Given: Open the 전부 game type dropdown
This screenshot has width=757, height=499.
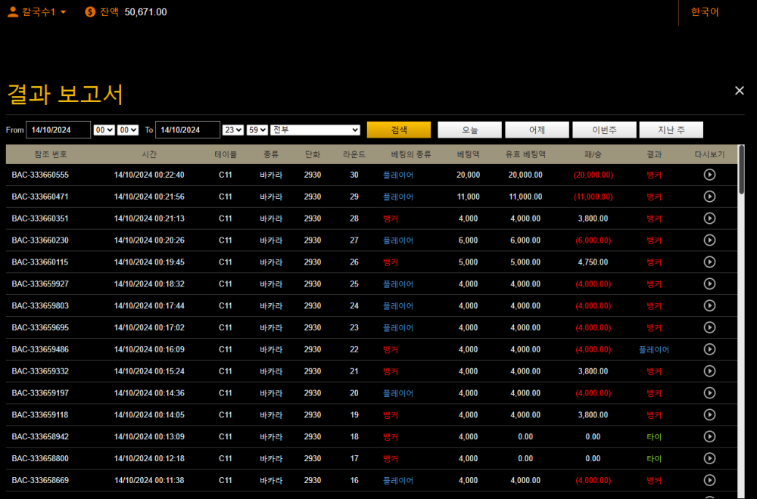Looking at the screenshot, I should (315, 130).
